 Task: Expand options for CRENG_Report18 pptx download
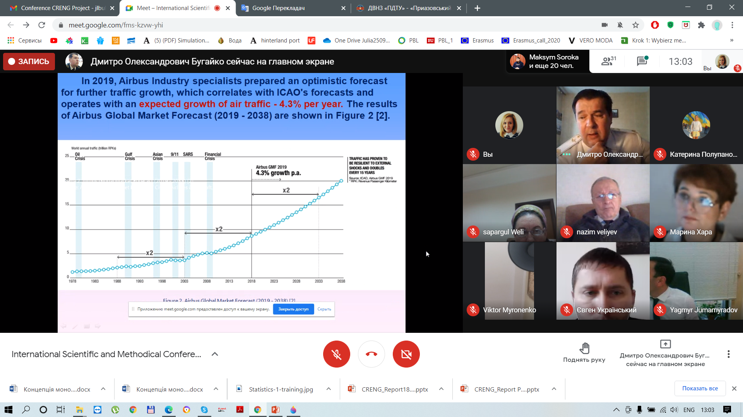coord(441,389)
